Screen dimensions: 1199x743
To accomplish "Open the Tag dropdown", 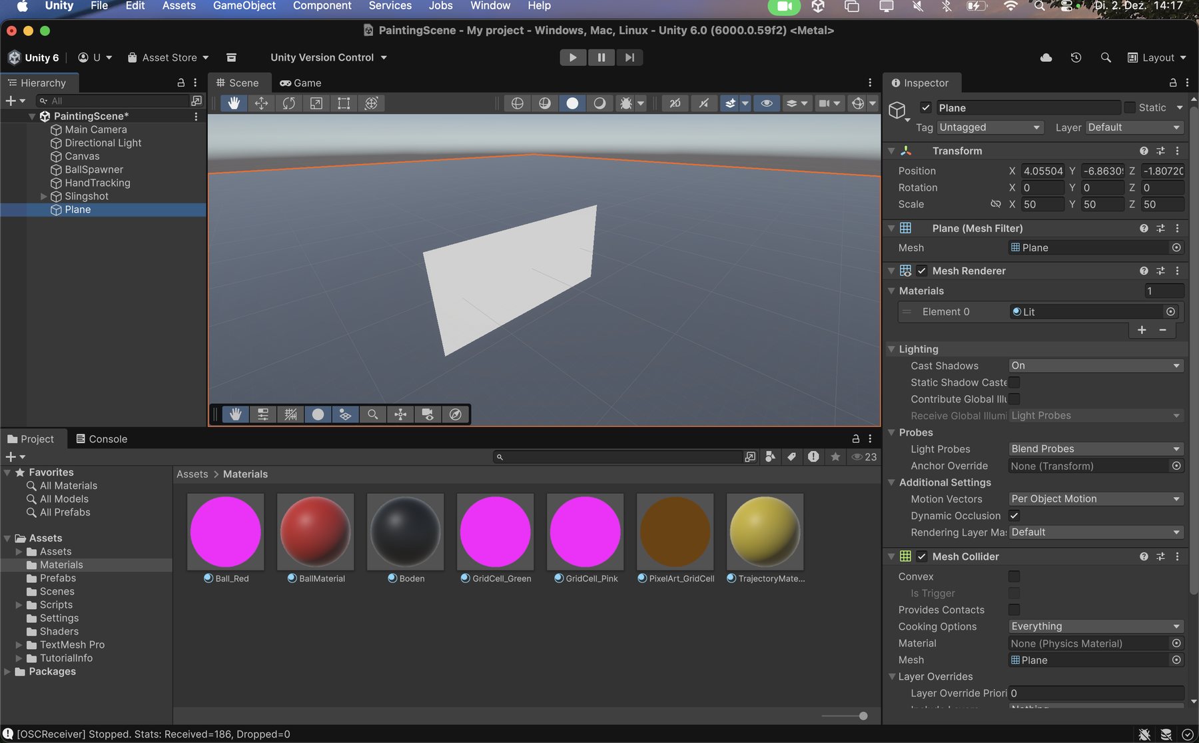I will tap(990, 127).
